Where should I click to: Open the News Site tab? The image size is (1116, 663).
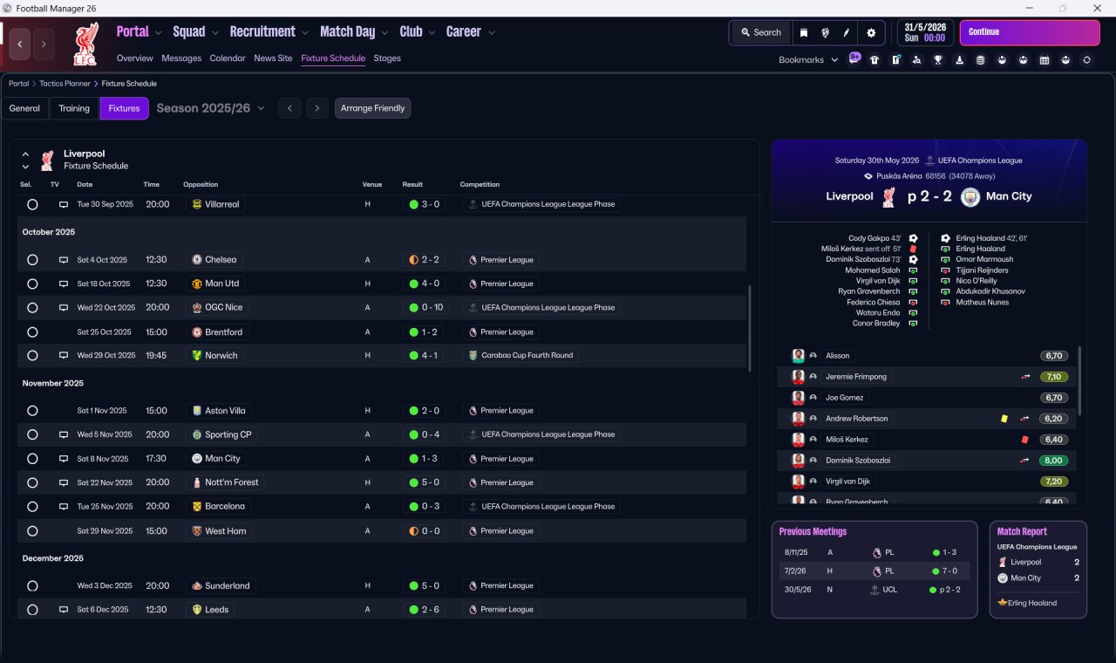(273, 58)
